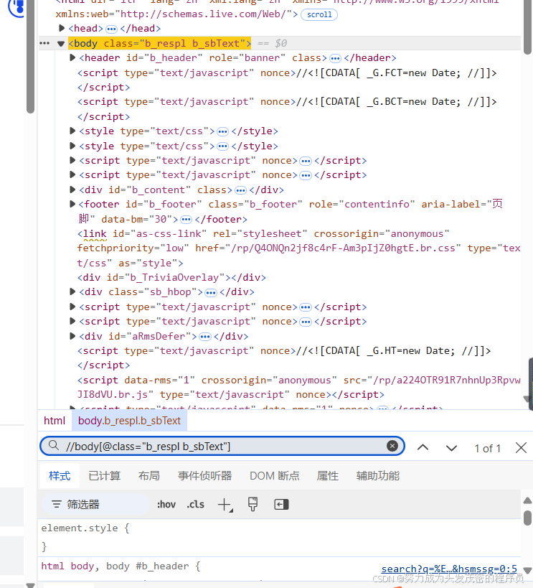Show collapsed content of b_content ellipsis
533x588 pixels.
tap(240, 190)
